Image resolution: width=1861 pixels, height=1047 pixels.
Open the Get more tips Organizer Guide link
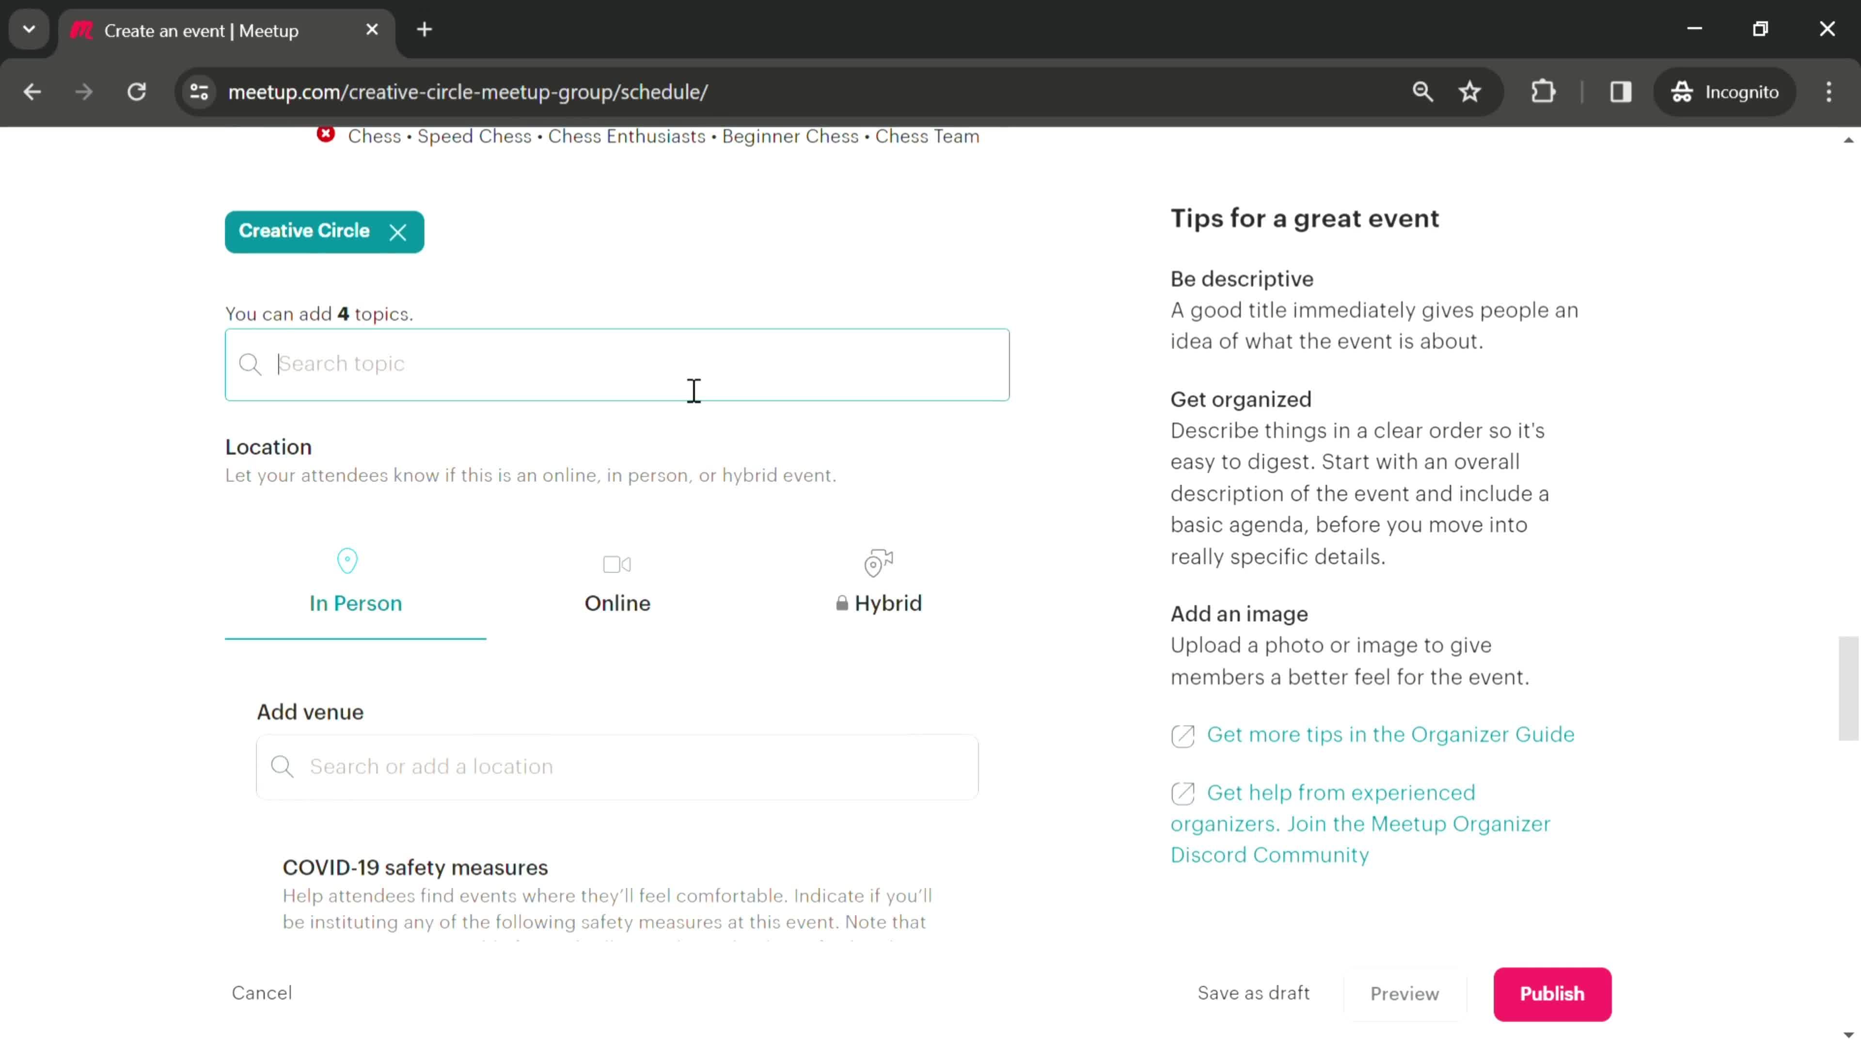point(1390,734)
